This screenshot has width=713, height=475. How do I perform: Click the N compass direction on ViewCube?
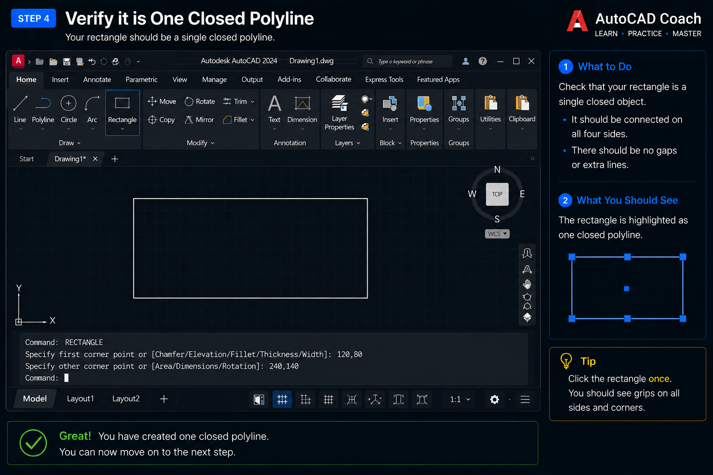pos(497,170)
